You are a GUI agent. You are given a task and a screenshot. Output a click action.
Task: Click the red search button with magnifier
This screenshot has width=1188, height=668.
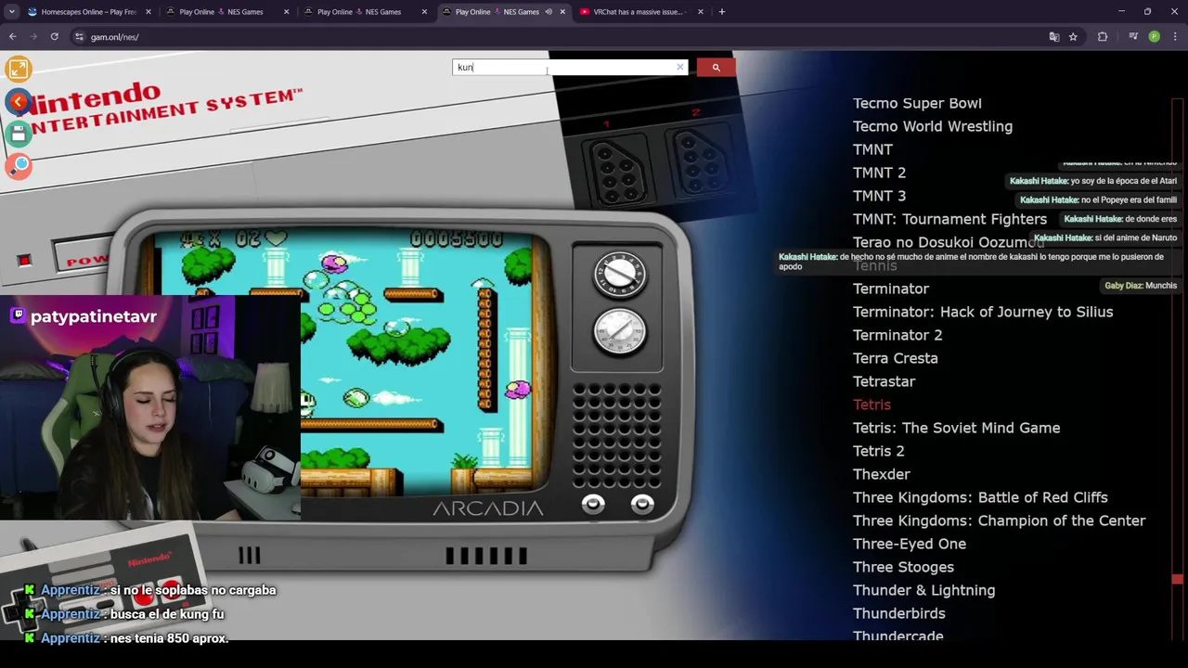click(x=716, y=67)
